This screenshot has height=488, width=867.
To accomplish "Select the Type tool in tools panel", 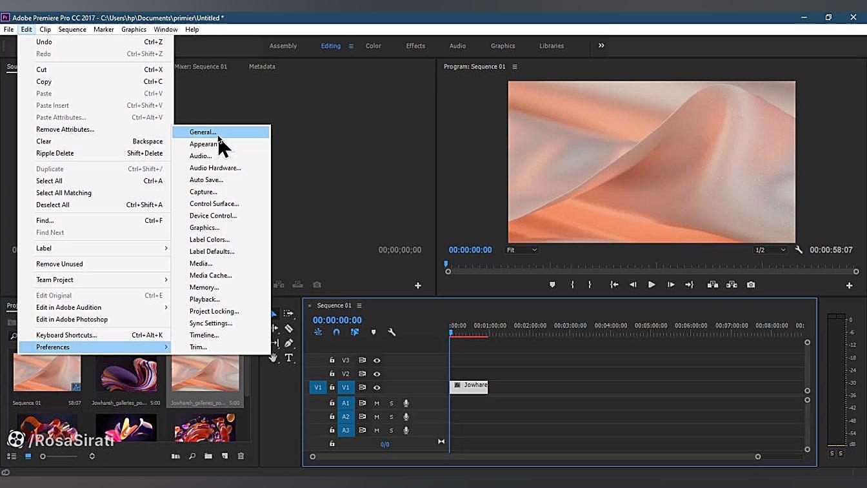I will tap(288, 358).
